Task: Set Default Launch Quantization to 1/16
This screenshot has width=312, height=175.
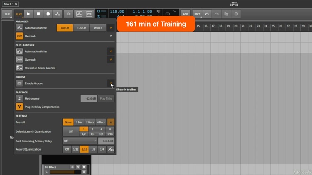Action: (x=110, y=134)
